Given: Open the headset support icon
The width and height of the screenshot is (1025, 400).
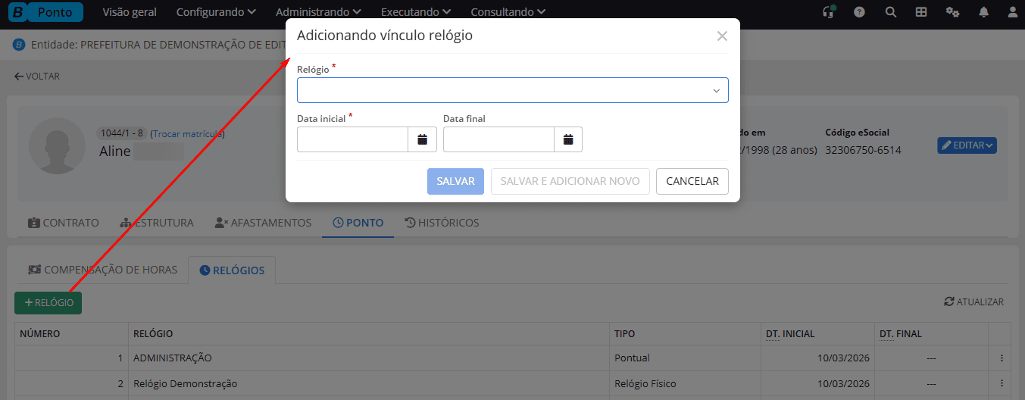Looking at the screenshot, I should click(829, 12).
